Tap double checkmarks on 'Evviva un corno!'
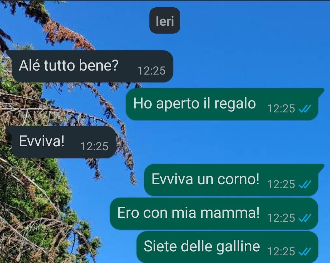 coord(305,184)
